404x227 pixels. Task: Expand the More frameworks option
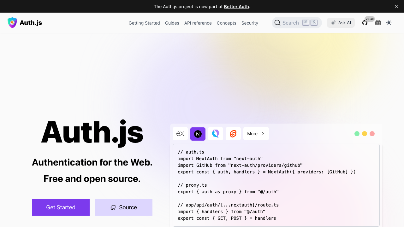[256, 134]
